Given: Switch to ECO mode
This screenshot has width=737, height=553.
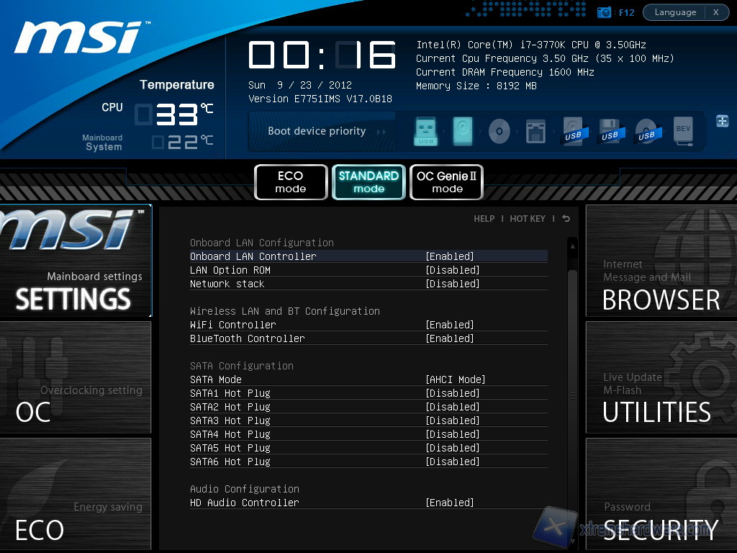Looking at the screenshot, I should pyautogui.click(x=291, y=182).
